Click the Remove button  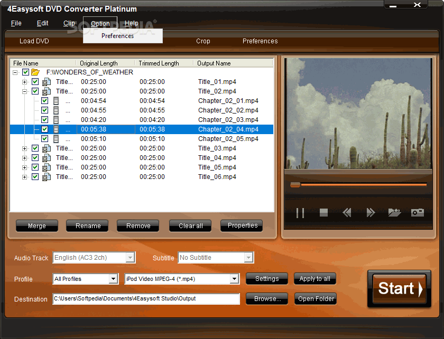coord(138,226)
